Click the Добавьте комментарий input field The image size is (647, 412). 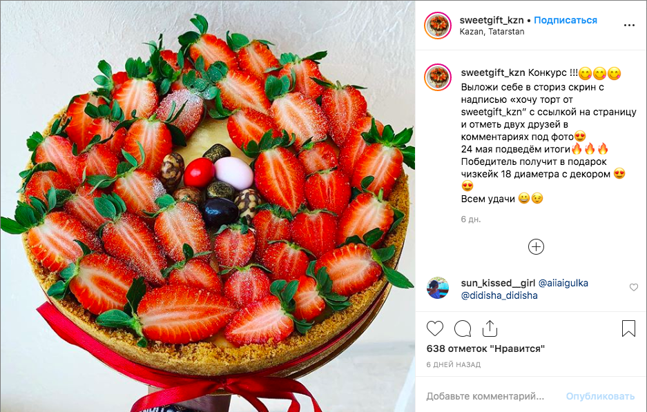[492, 396]
